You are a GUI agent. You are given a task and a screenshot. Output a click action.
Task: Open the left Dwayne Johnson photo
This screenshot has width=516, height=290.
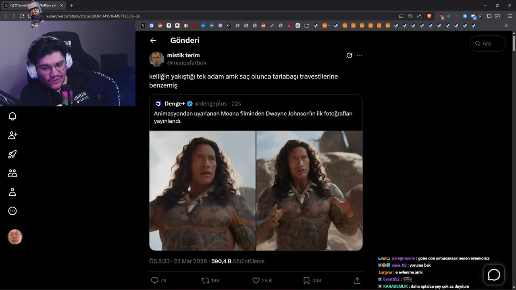[202, 191]
